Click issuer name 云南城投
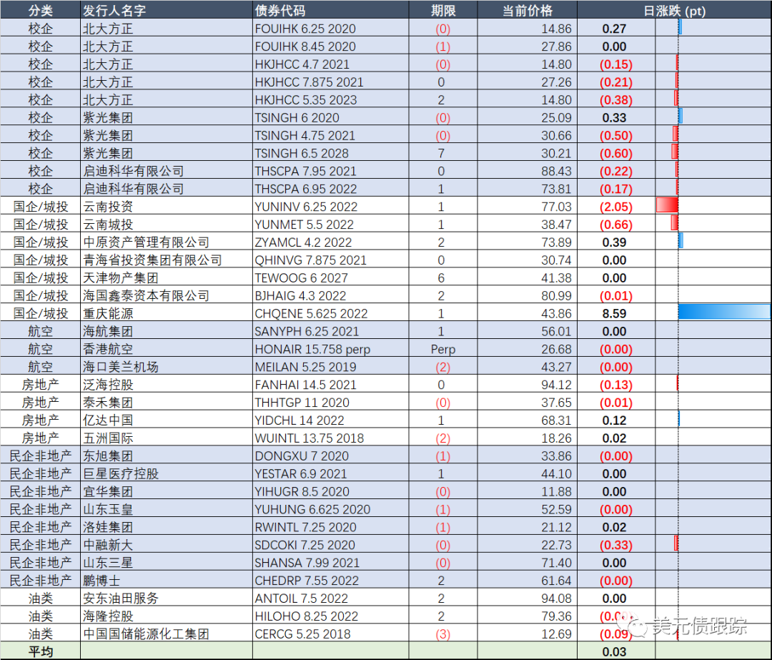The height and width of the screenshot is (660, 772). click(108, 224)
